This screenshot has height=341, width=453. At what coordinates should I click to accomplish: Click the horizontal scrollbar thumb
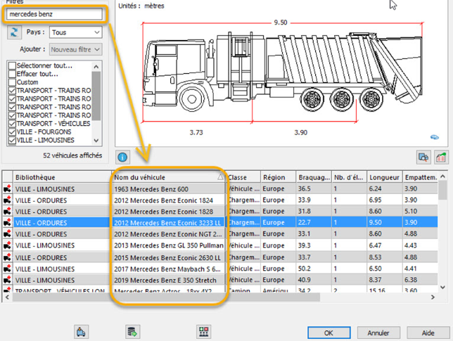[x=166, y=297]
